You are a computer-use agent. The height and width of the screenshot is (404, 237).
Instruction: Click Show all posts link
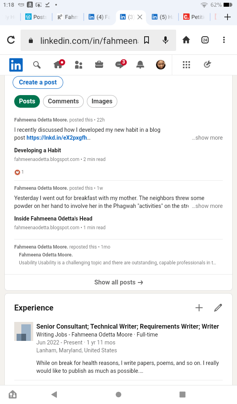pyautogui.click(x=118, y=282)
